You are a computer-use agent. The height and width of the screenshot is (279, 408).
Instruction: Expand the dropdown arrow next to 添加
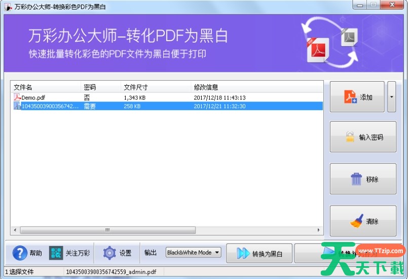click(x=392, y=97)
